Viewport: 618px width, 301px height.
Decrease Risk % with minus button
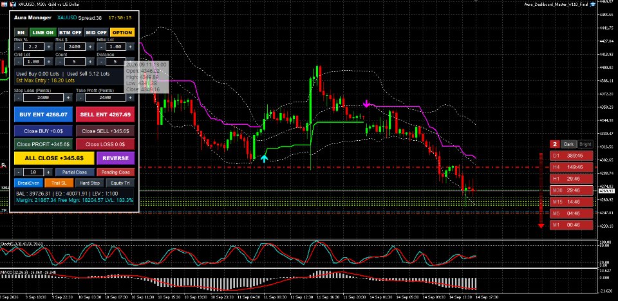pos(19,47)
